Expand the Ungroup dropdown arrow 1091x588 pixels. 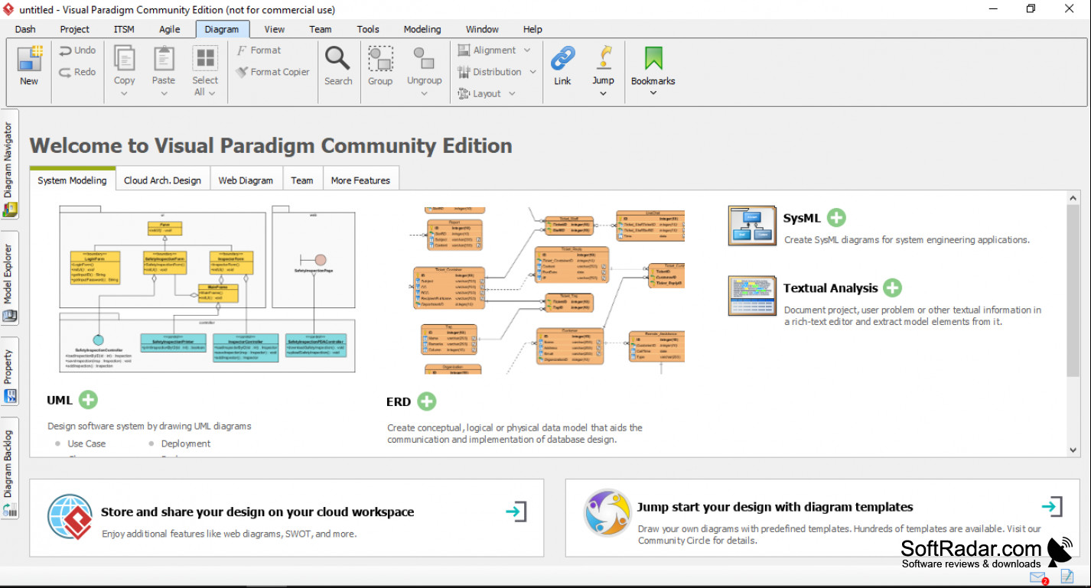(424, 94)
